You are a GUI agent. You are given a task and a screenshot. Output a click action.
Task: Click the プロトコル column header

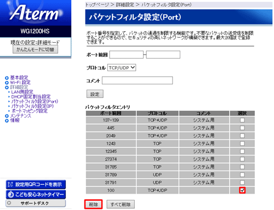[157, 113]
